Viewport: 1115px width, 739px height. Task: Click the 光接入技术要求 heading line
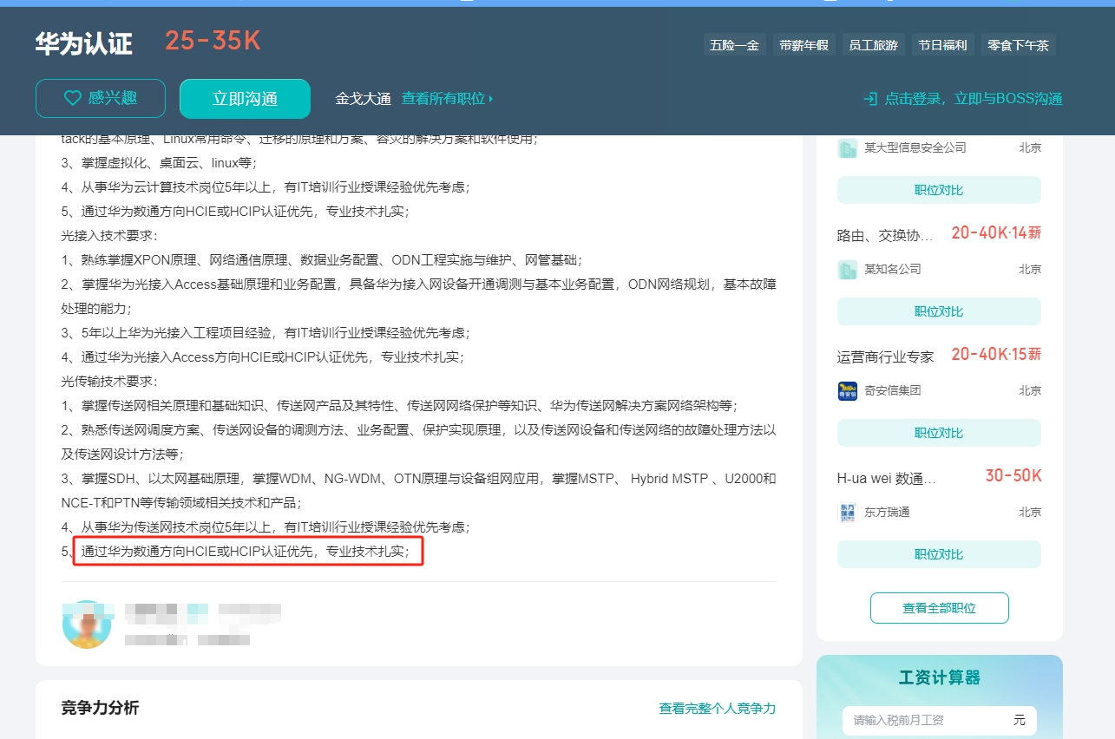(109, 236)
